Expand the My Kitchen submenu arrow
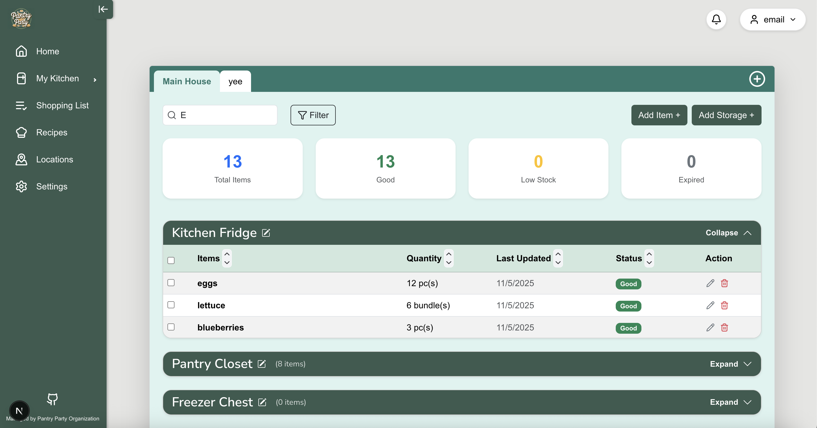 [95, 79]
